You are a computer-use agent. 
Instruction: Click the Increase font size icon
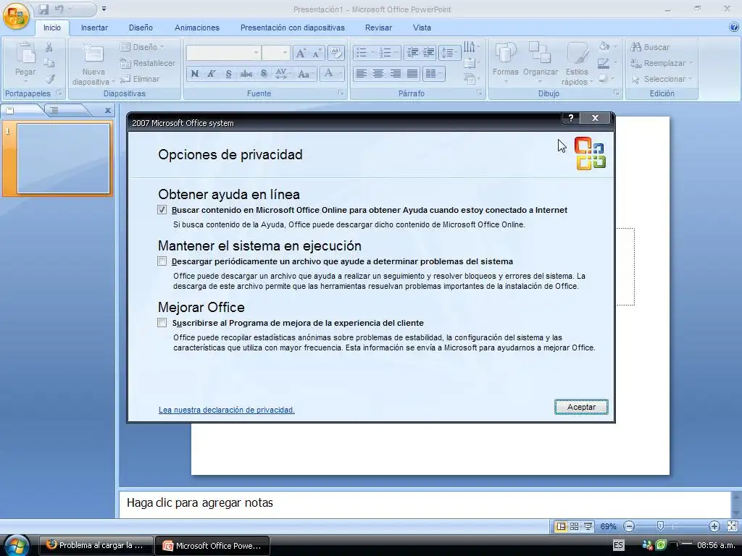[x=301, y=53]
